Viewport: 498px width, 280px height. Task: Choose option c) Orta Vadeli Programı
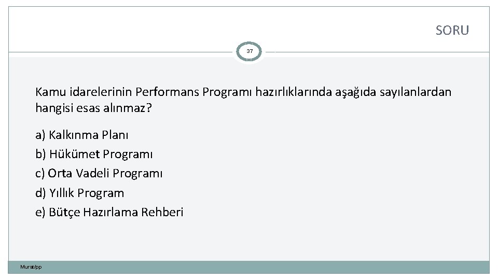pos(99,174)
